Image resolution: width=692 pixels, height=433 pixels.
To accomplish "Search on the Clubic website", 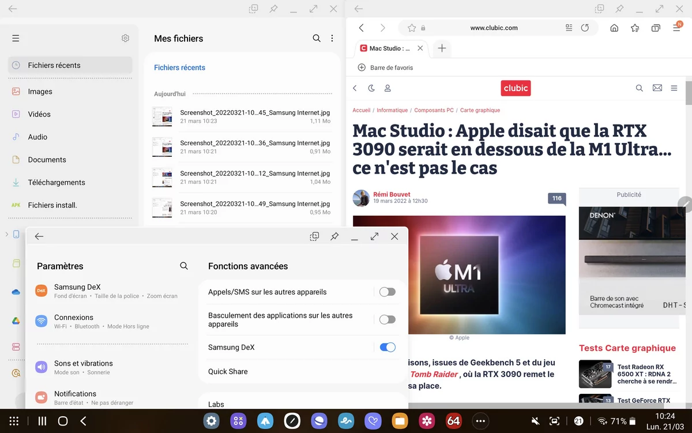I will click(x=639, y=88).
